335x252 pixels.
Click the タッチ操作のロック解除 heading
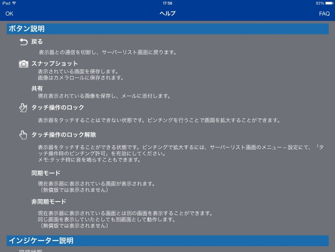click(x=63, y=135)
